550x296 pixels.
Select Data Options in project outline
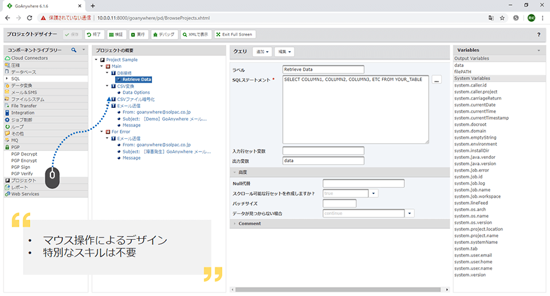[136, 93]
